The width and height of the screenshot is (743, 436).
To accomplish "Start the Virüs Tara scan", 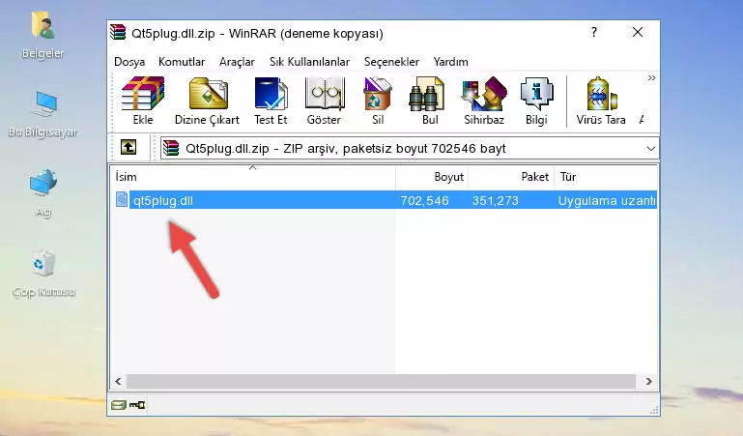I will tap(601, 101).
